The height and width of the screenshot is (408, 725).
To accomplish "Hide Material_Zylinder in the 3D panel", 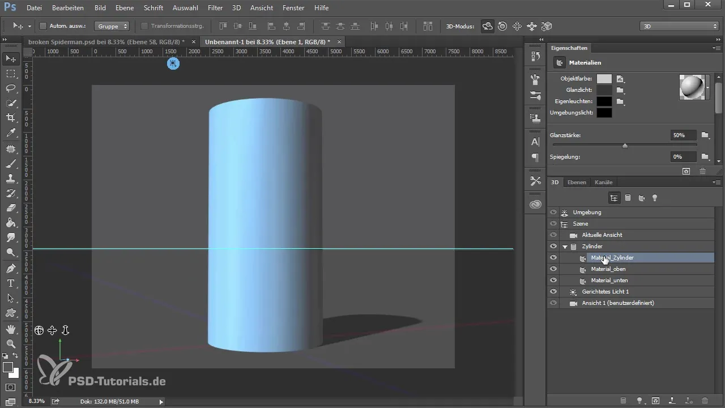I will (x=553, y=258).
